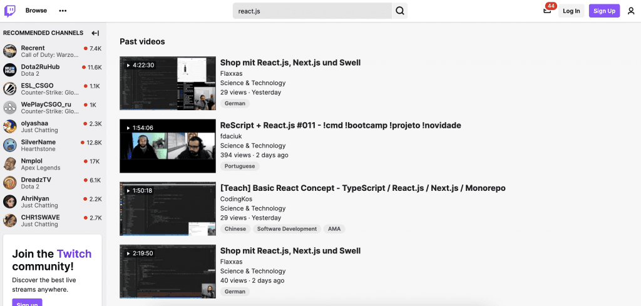This screenshot has width=641, height=306.
Task: Click Recrent channel avatar
Action: (x=10, y=51)
